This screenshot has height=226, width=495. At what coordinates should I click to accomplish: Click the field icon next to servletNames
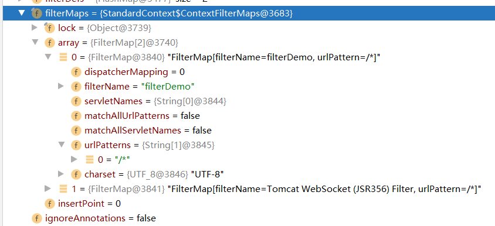[x=76, y=101]
